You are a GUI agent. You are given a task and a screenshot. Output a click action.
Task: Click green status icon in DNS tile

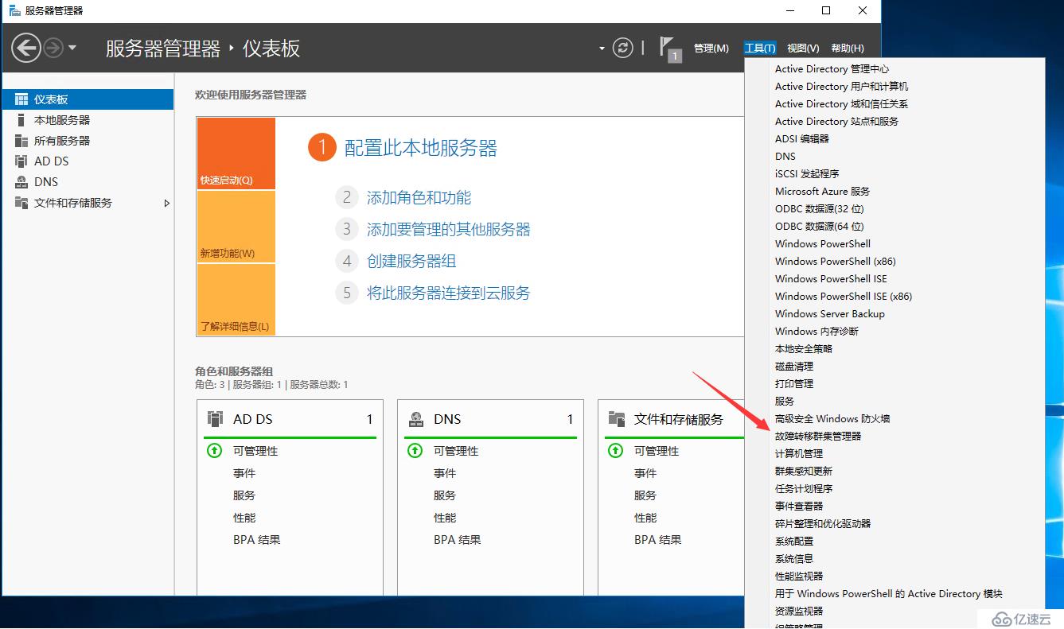tap(415, 451)
